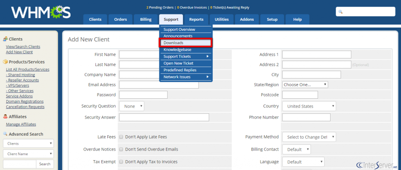The width and height of the screenshot is (401, 170).
Task: Click the Products/Services box icon
Action: pos(5,62)
